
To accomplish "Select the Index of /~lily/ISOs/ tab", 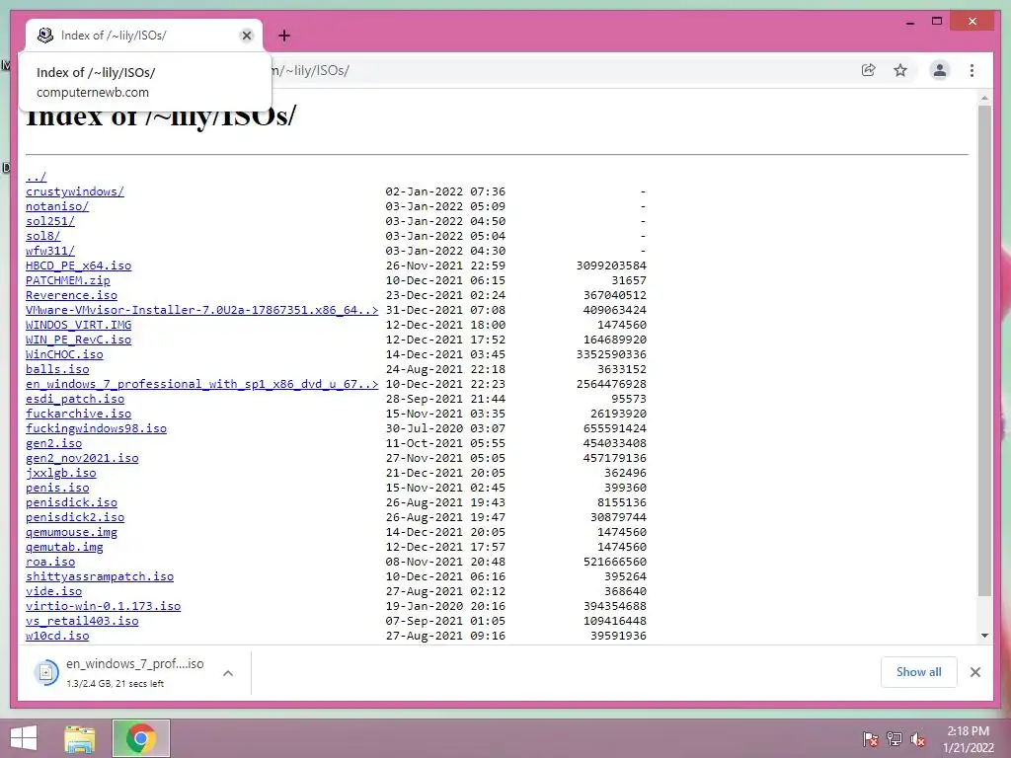I will pos(144,36).
